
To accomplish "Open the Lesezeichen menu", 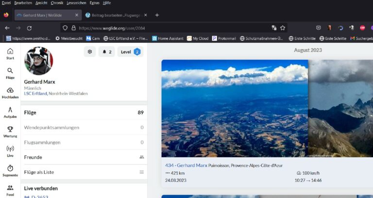I will tap(76, 3).
